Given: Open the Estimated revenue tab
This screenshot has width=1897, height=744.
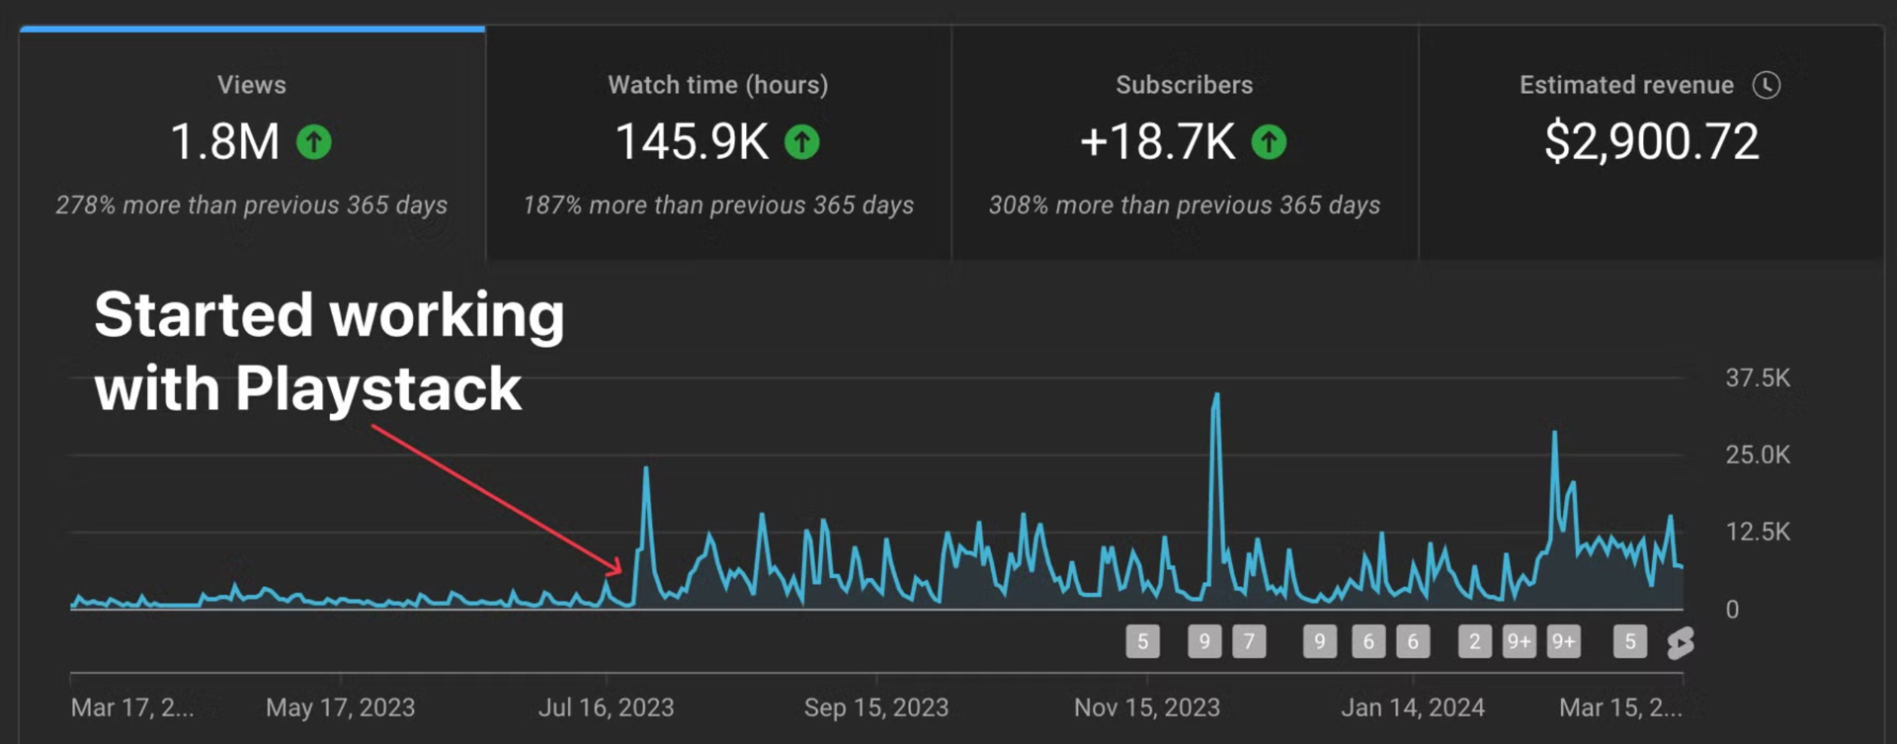Looking at the screenshot, I should tap(1651, 143).
